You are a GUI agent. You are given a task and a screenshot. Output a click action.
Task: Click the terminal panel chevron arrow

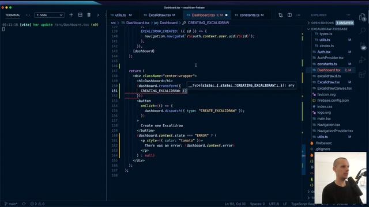point(98,15)
